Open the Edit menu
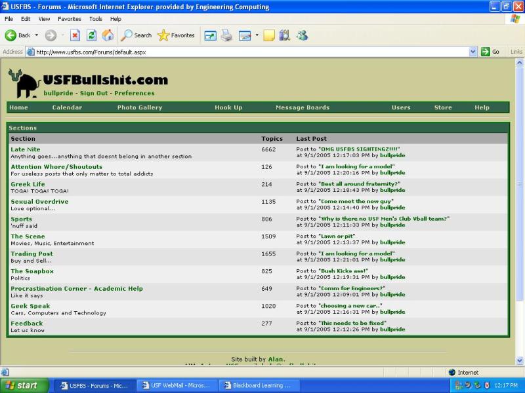525x393 pixels. pos(26,19)
